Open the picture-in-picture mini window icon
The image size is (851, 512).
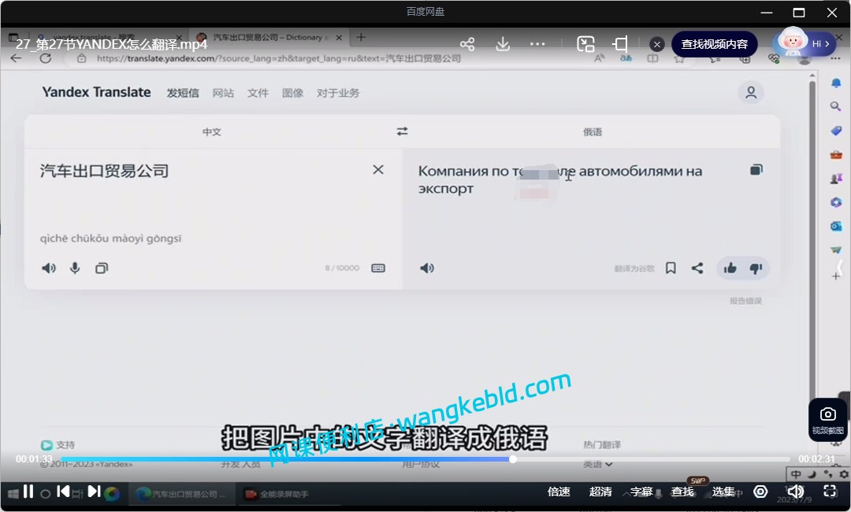click(x=585, y=44)
